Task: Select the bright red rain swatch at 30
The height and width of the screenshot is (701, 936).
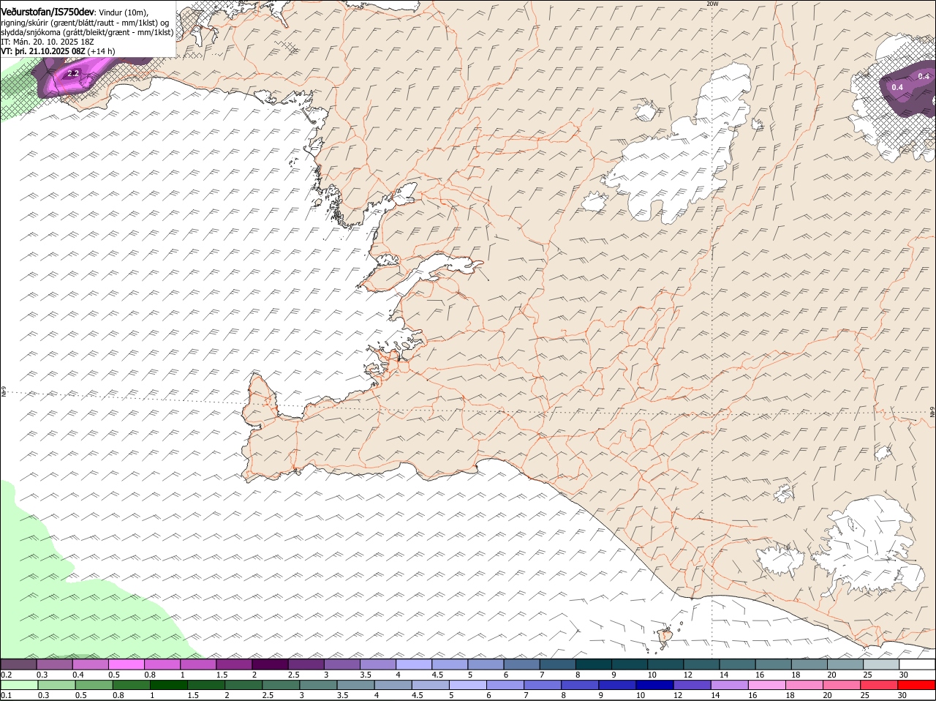Action: coord(916,685)
